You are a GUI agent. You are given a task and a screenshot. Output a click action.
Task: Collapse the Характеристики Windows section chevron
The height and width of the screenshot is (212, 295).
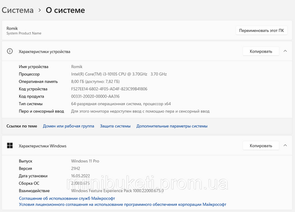[x=285, y=145]
